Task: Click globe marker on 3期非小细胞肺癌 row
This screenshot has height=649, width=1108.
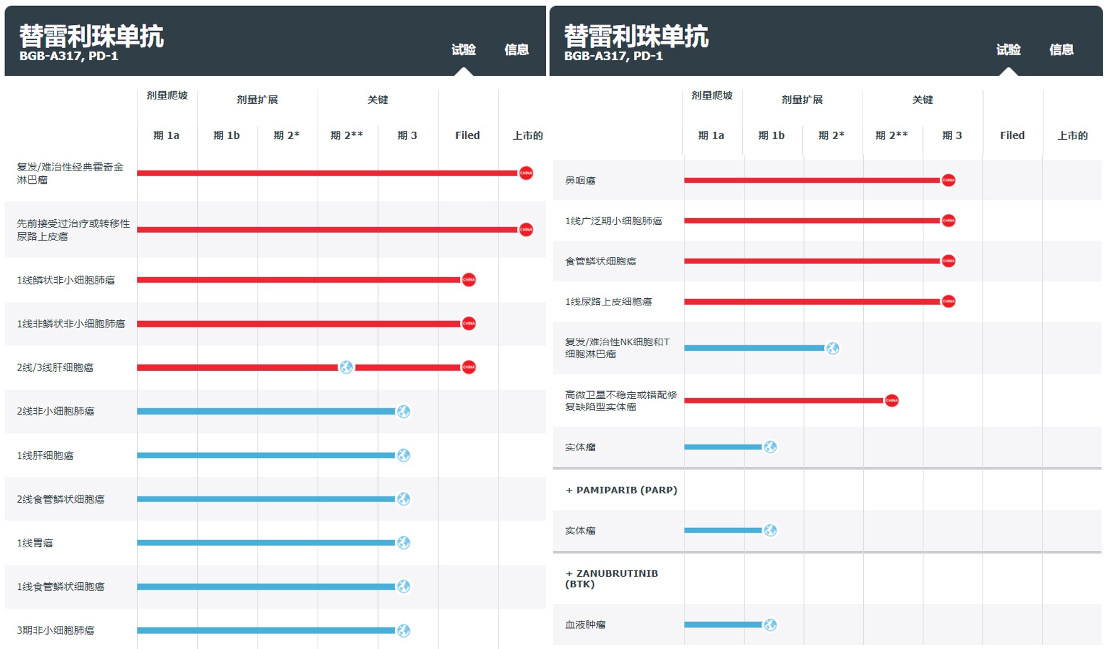Action: click(x=403, y=630)
